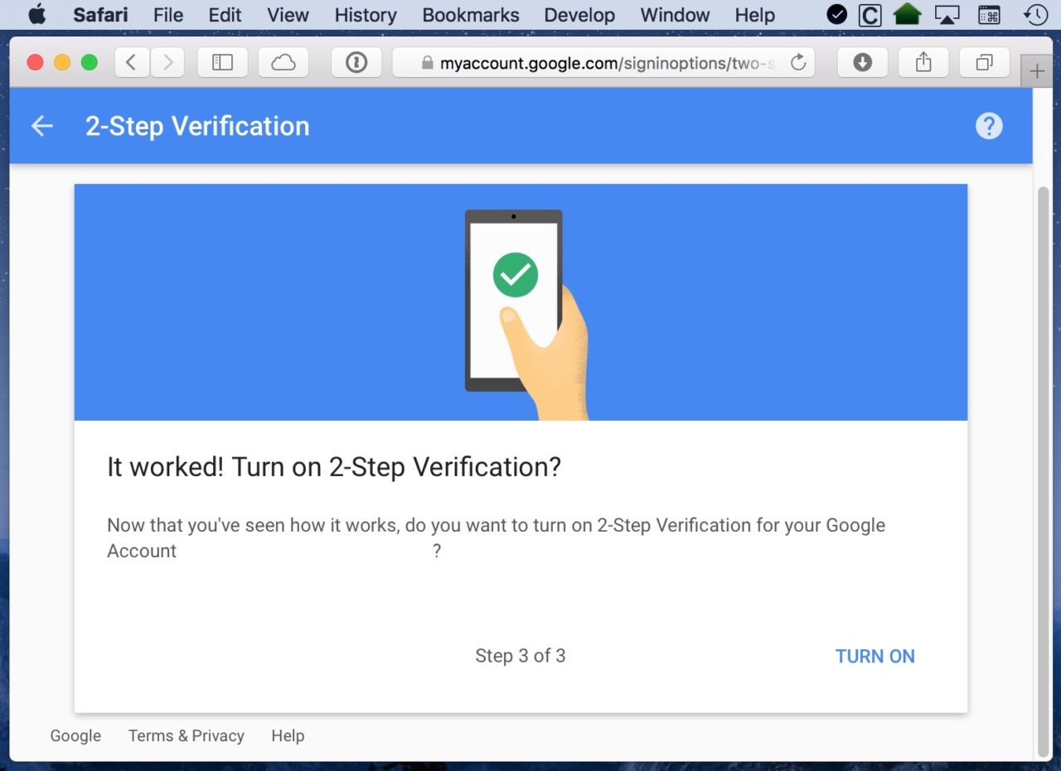The height and width of the screenshot is (771, 1061).
Task: Reload the page with the refresh arrow
Action: coord(798,62)
